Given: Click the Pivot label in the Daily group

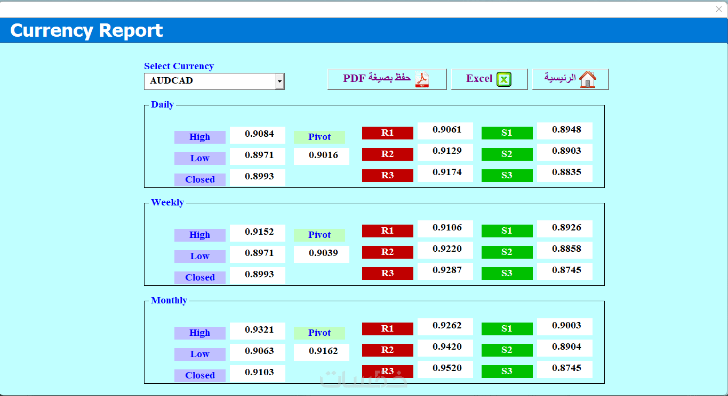Looking at the screenshot, I should click(319, 137).
